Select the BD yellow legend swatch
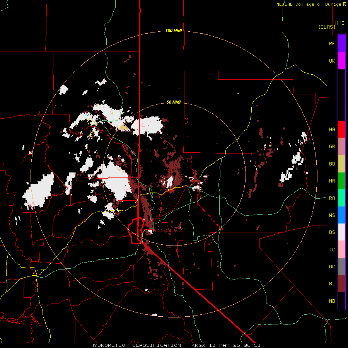Screen dimensions: 348x348 coord(341,164)
